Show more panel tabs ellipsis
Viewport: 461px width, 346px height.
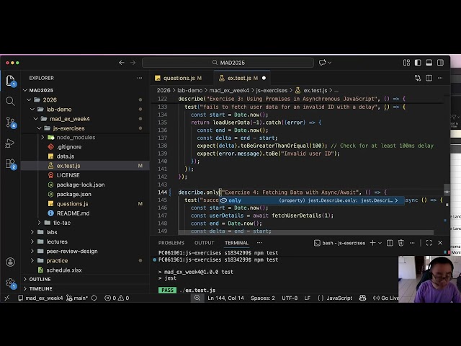pos(259,243)
